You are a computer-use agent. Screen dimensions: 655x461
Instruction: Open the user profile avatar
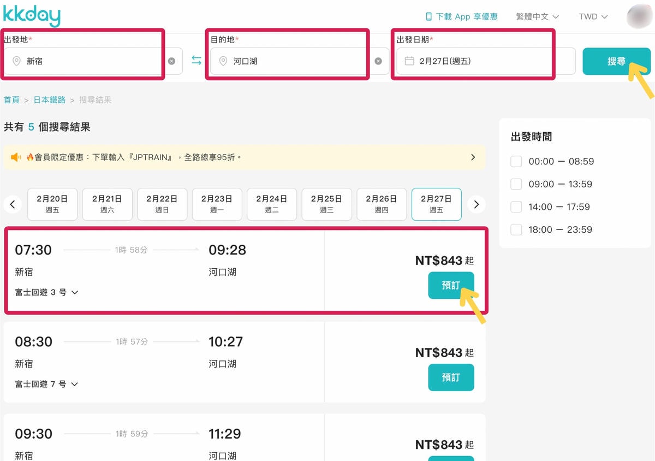(x=639, y=16)
